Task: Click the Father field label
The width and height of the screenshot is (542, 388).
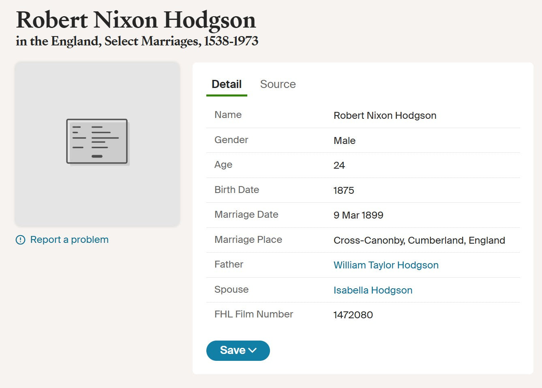Action: [229, 264]
